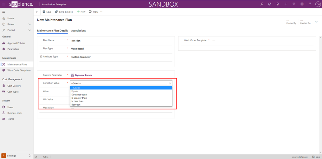Expand the Pinned section in sidebar
The height and width of the screenshot is (159, 322).
coord(30,30)
